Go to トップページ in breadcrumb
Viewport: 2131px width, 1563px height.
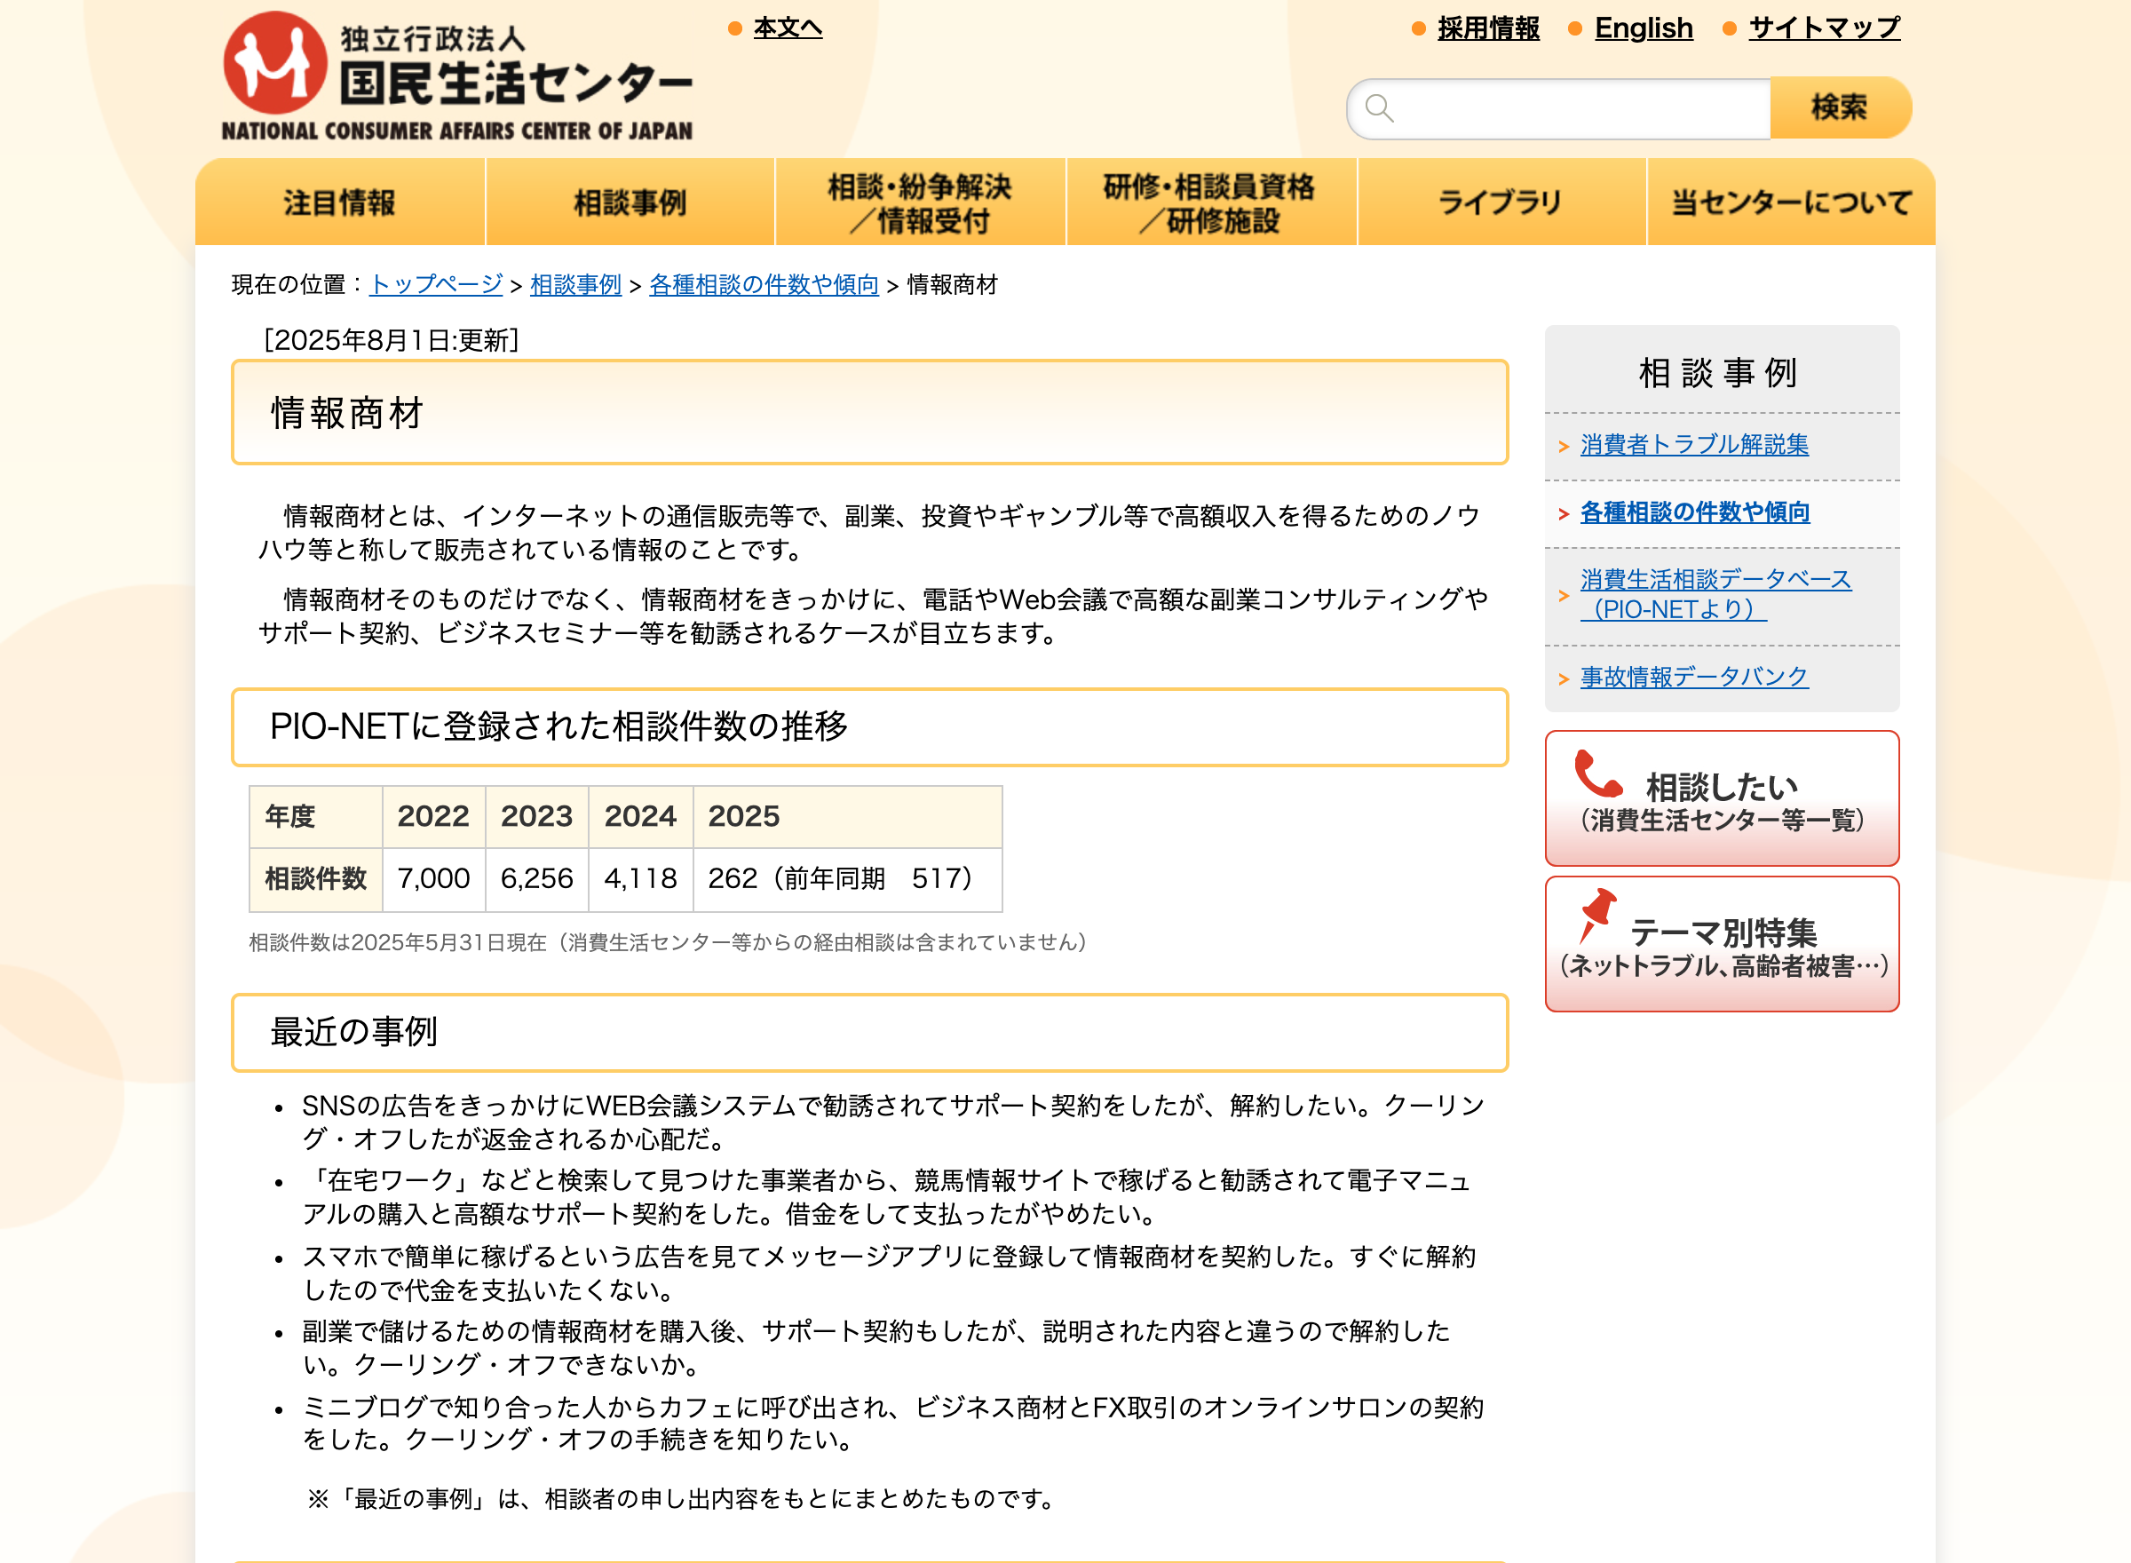point(436,284)
